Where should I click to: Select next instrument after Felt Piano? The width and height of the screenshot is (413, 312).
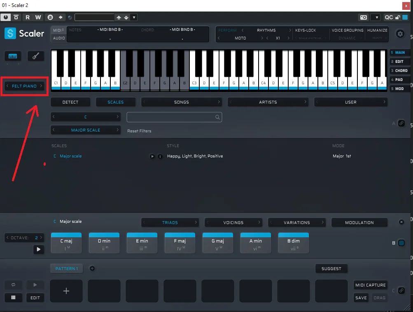tap(41, 86)
